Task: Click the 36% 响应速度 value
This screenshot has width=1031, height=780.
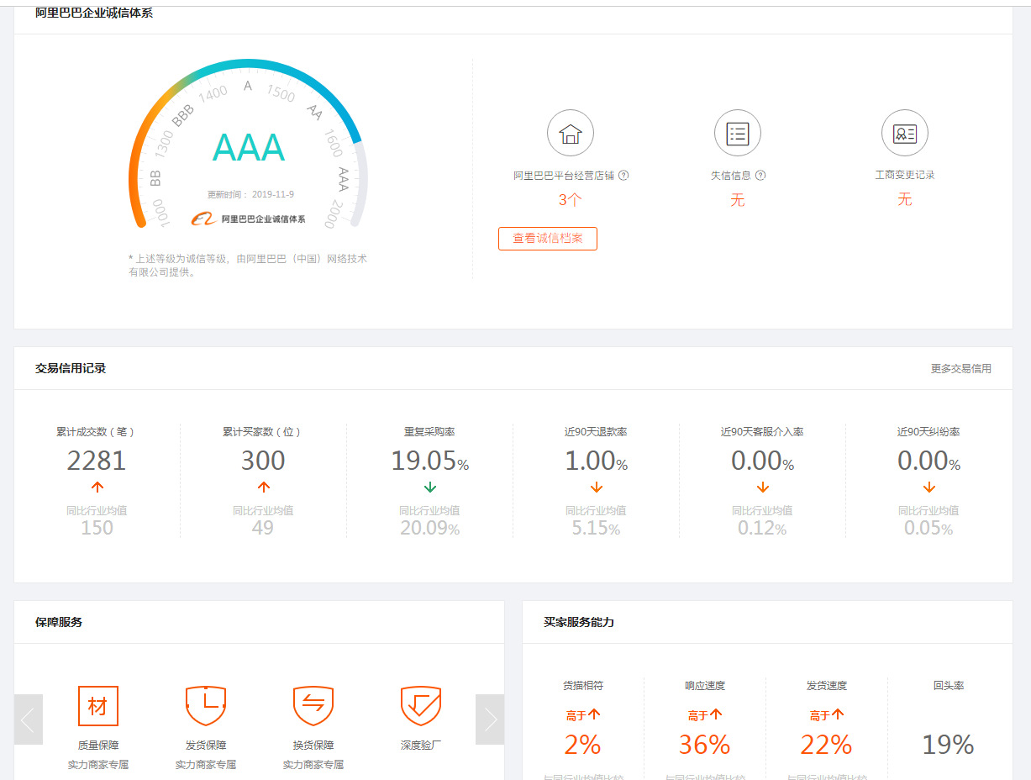Action: 705,745
